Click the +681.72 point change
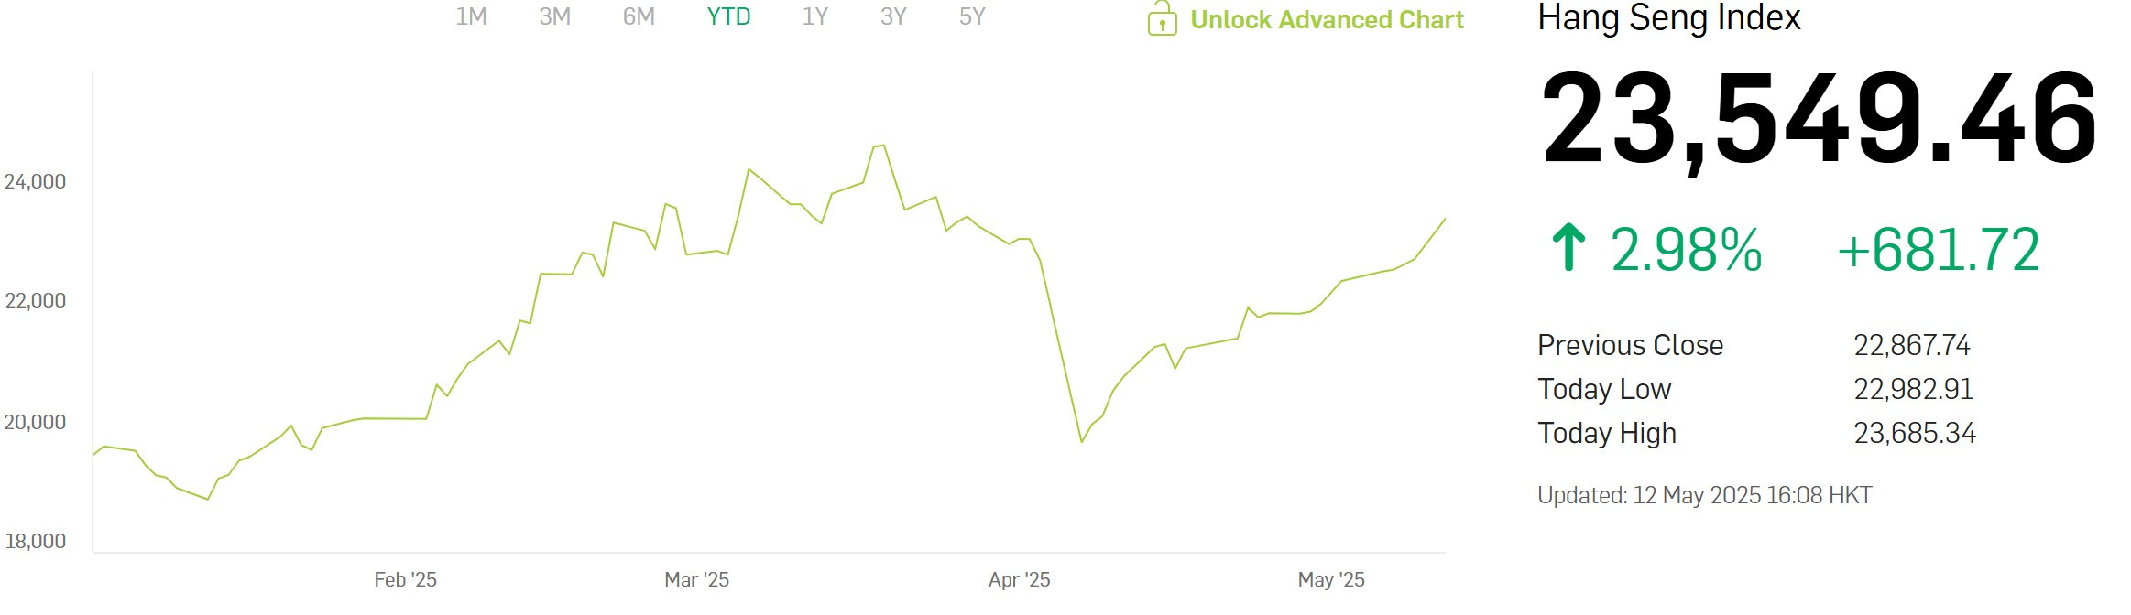The image size is (2131, 615). coord(1939,249)
